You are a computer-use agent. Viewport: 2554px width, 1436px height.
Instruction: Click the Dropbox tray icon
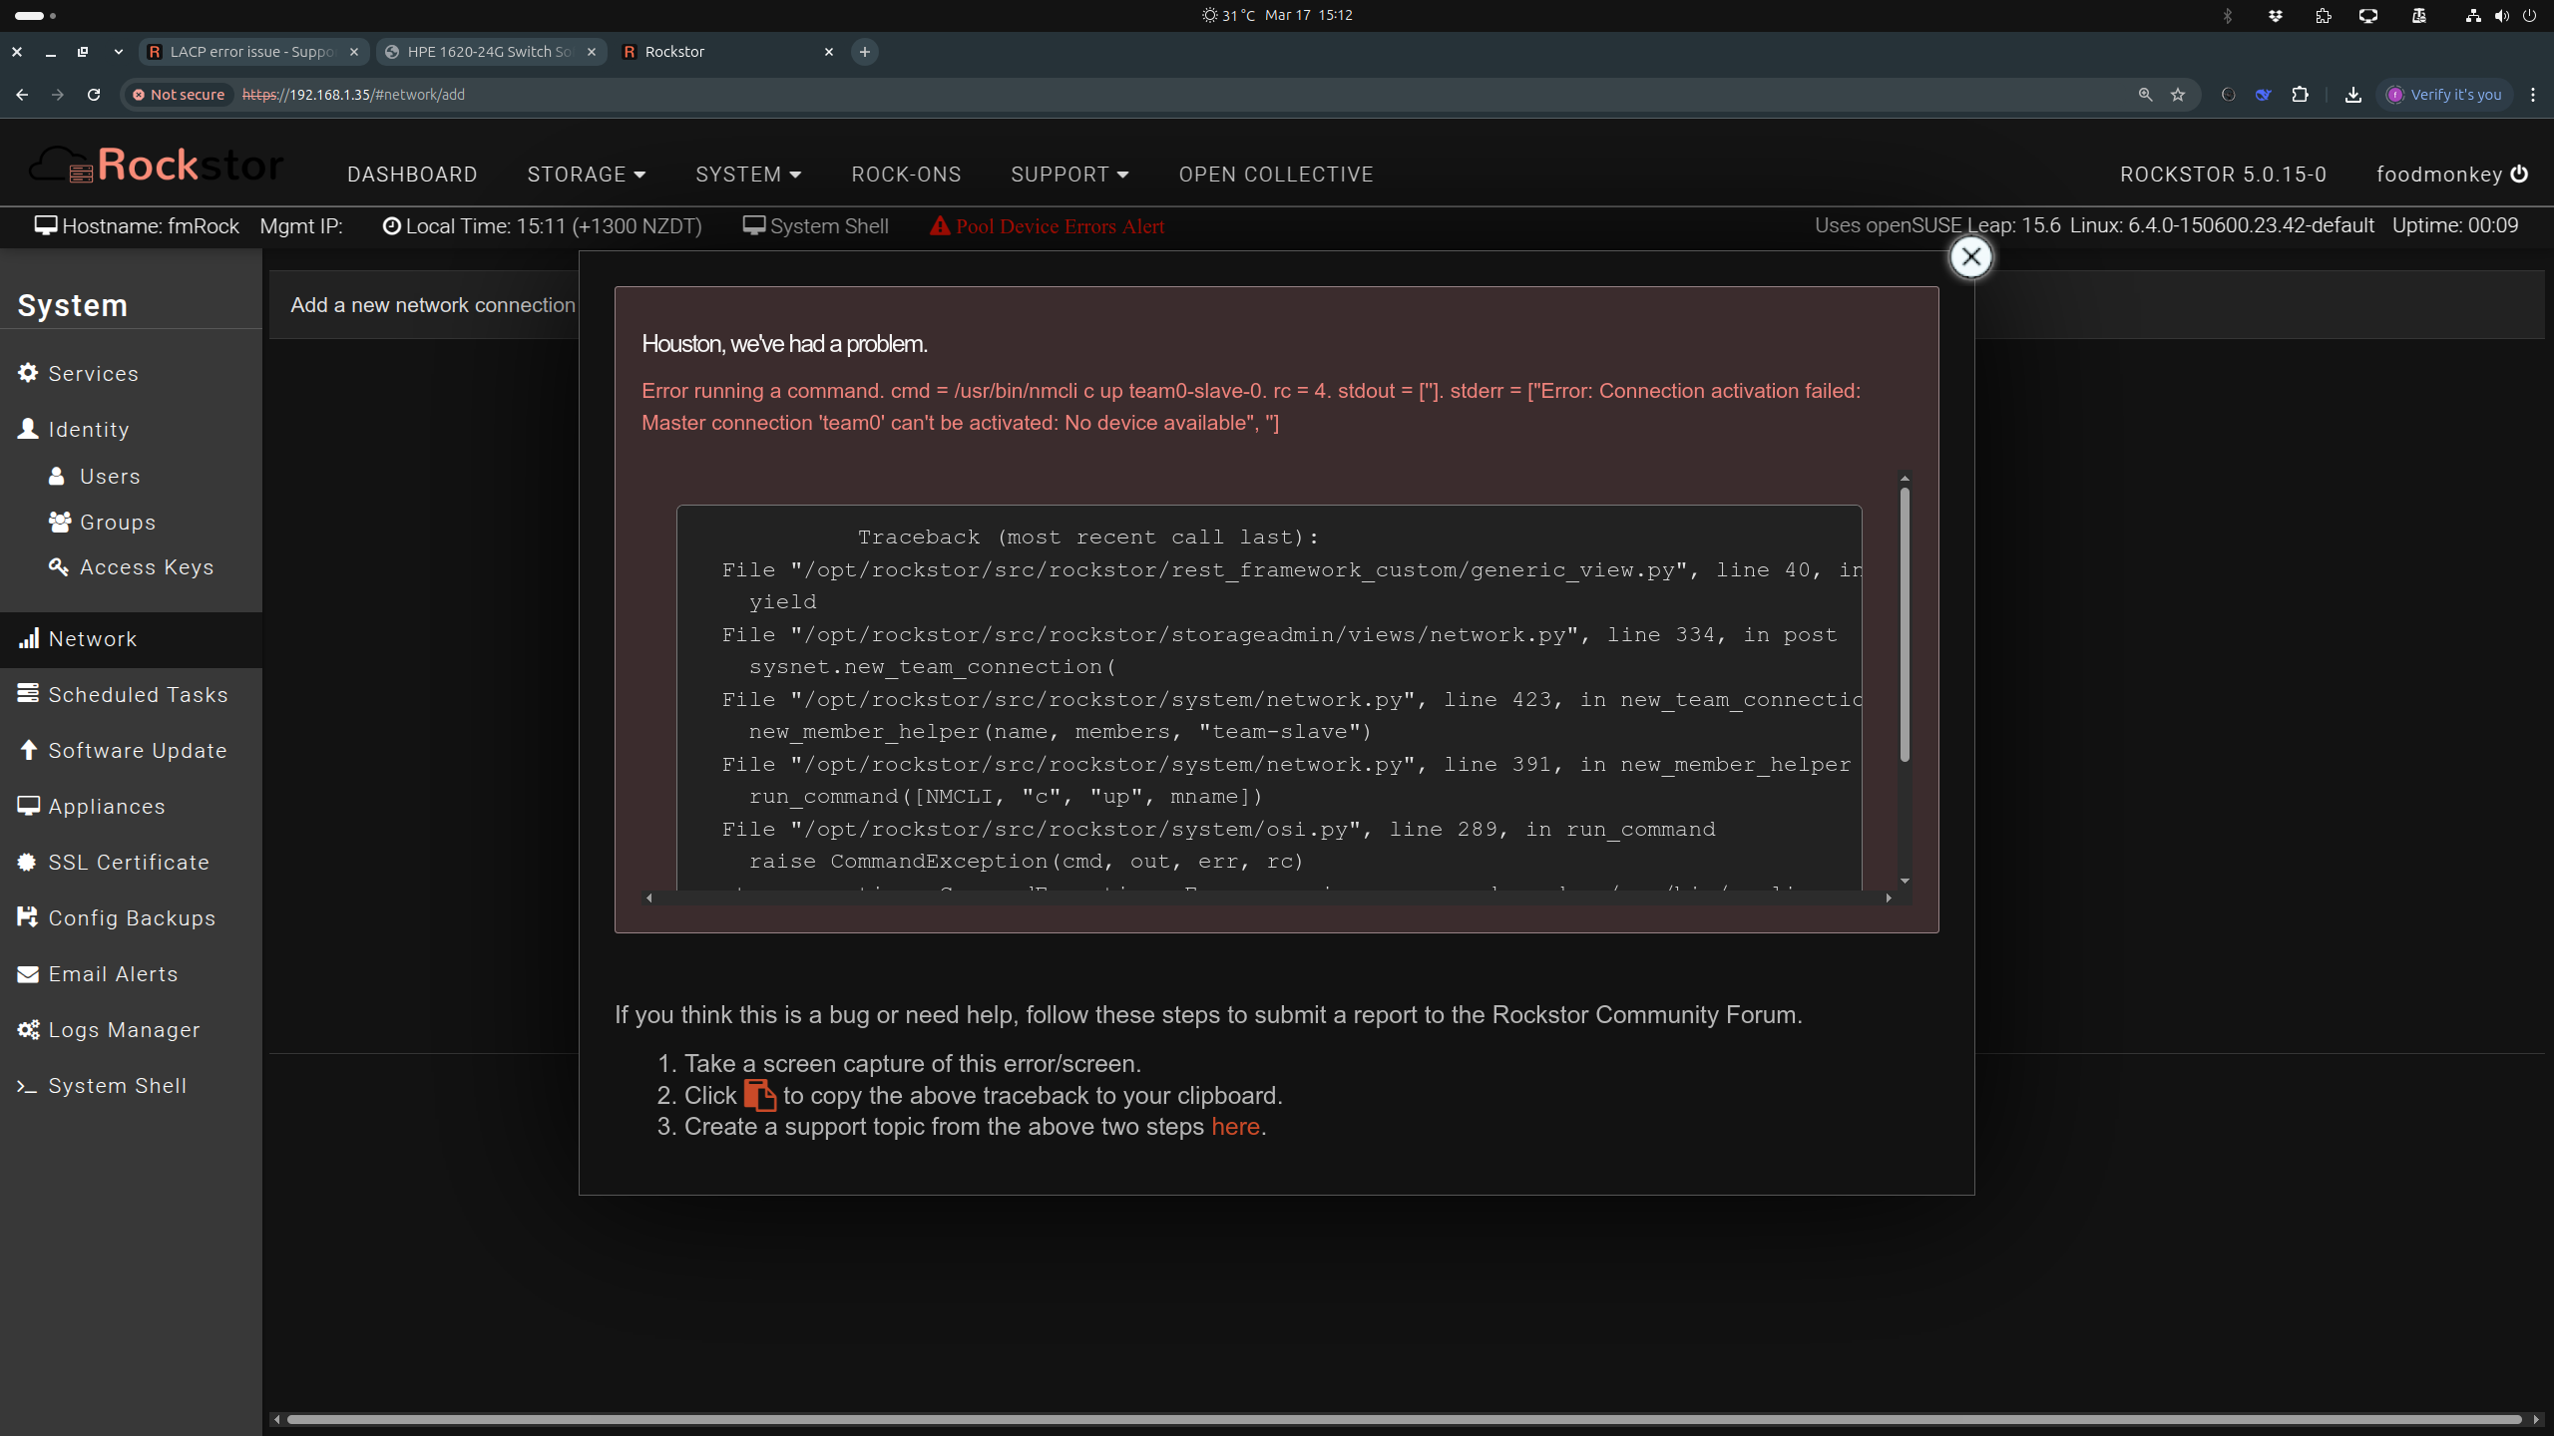[2276, 15]
